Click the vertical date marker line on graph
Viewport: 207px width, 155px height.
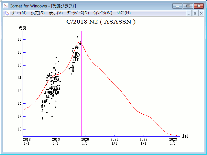(x=81, y=90)
